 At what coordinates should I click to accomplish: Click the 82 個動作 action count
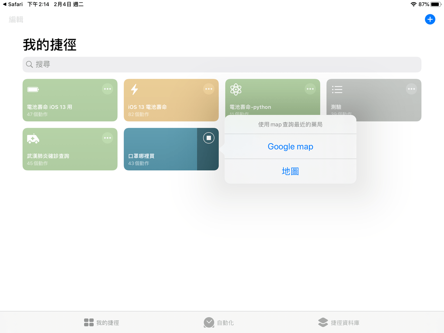(x=139, y=114)
